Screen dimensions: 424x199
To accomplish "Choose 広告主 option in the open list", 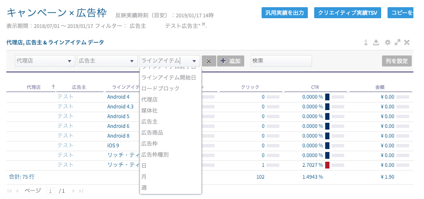I will (170, 122).
